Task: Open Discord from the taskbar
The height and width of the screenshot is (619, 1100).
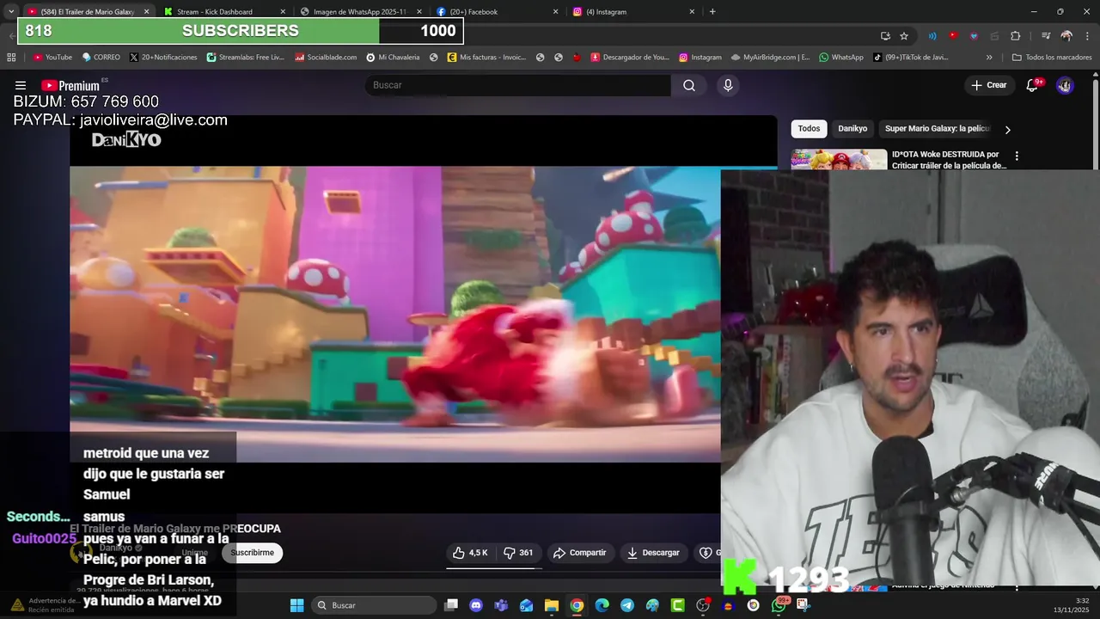Action: [x=476, y=605]
